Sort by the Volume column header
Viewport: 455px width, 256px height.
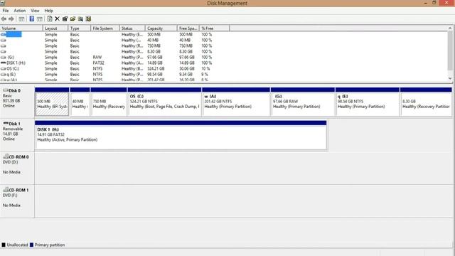(x=21, y=28)
